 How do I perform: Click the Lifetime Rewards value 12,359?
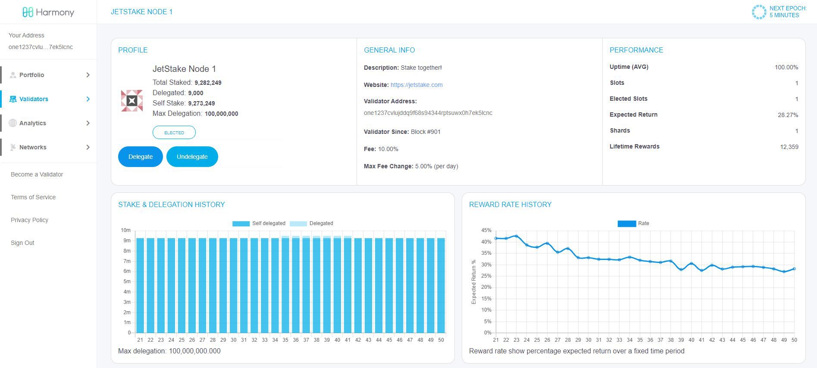[x=789, y=147]
